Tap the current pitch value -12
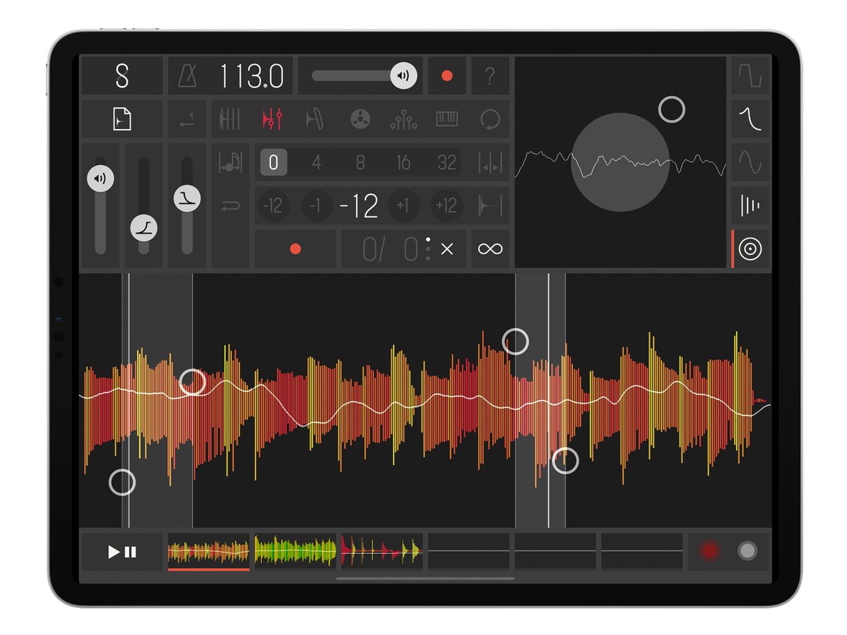 pos(359,206)
